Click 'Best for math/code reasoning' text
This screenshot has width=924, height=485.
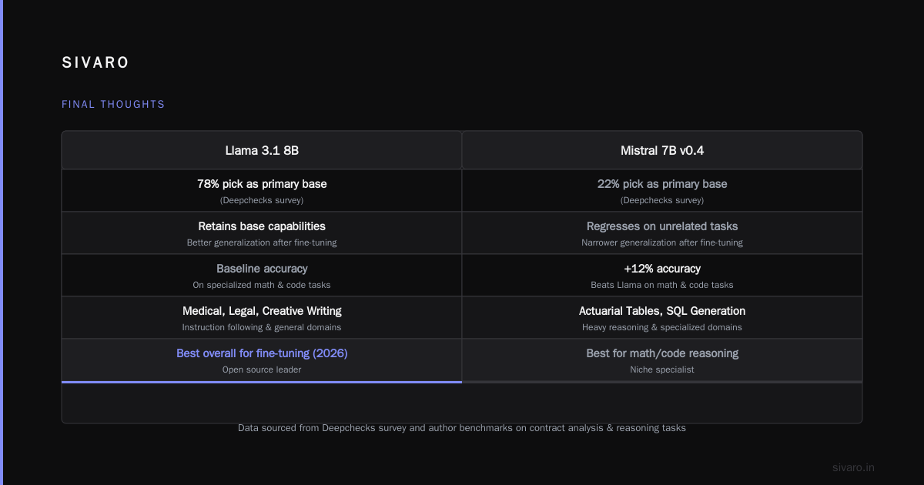click(662, 353)
